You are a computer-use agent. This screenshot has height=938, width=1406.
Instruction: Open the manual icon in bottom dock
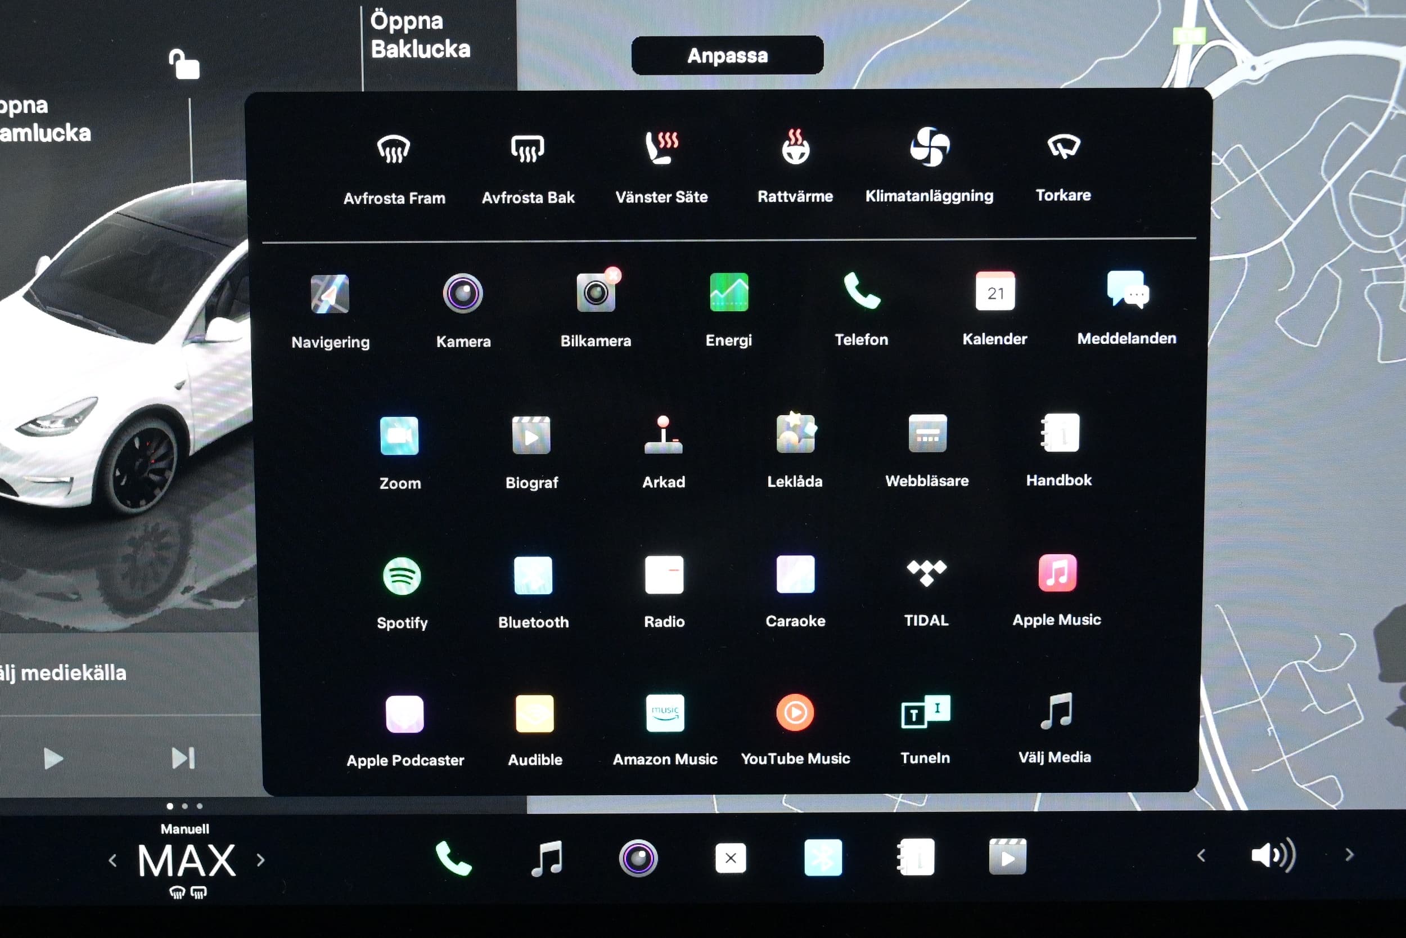[915, 856]
